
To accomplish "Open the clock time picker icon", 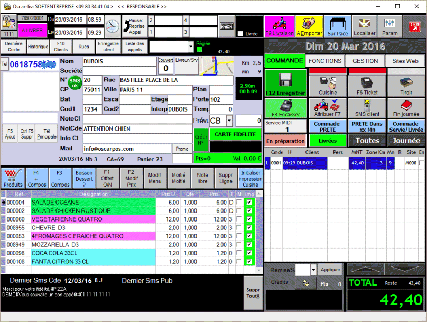I will 113,25.
